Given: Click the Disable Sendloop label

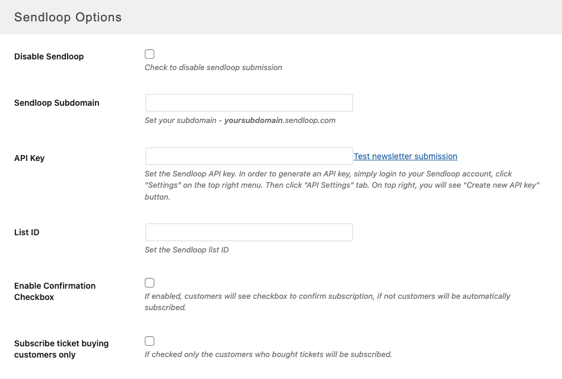Looking at the screenshot, I should 49,56.
